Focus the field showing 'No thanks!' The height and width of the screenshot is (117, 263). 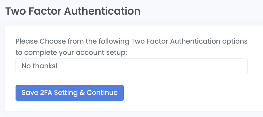131,66
